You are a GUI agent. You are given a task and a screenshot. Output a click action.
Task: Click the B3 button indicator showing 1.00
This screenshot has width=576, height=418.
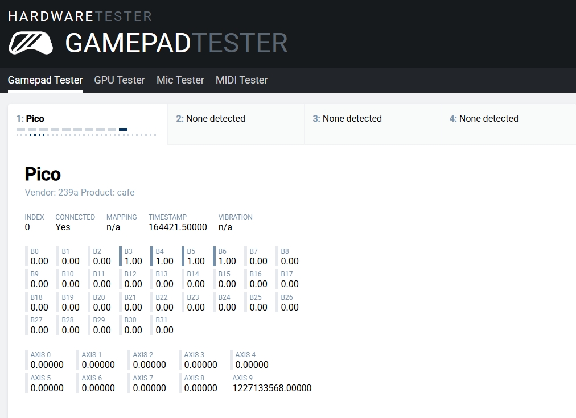click(133, 257)
